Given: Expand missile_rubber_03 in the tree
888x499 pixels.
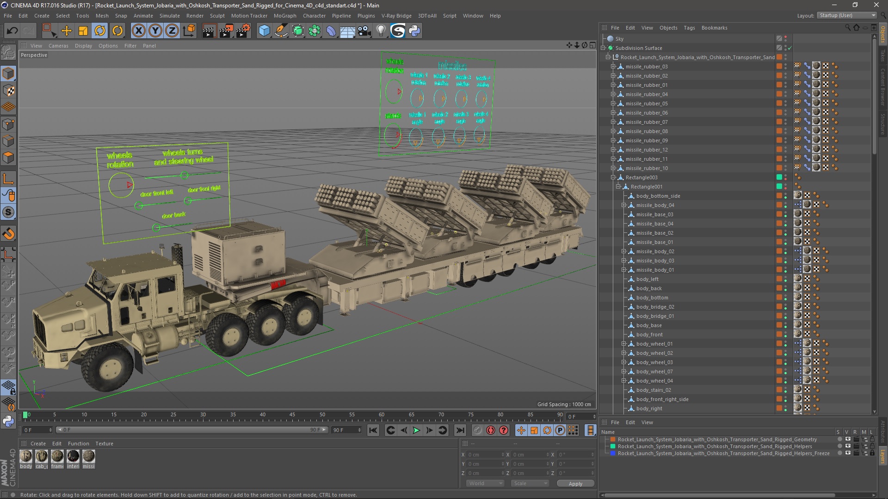Looking at the screenshot, I should pos(613,67).
